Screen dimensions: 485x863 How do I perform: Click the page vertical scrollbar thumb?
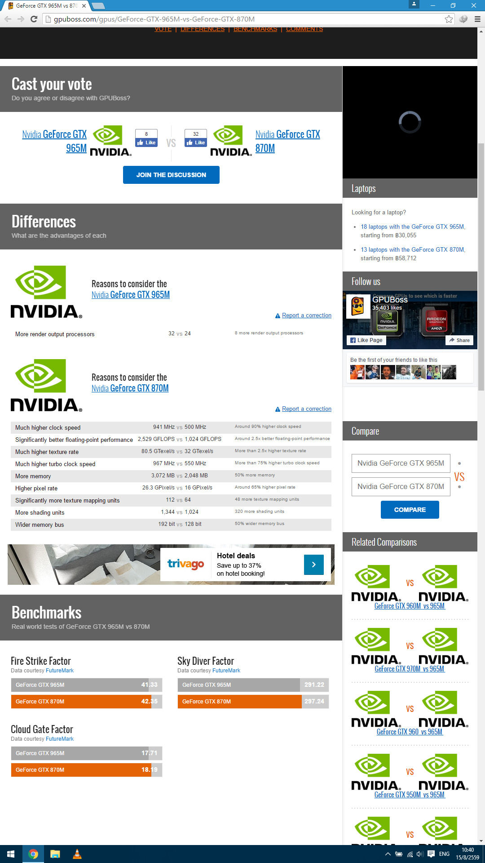click(x=481, y=267)
